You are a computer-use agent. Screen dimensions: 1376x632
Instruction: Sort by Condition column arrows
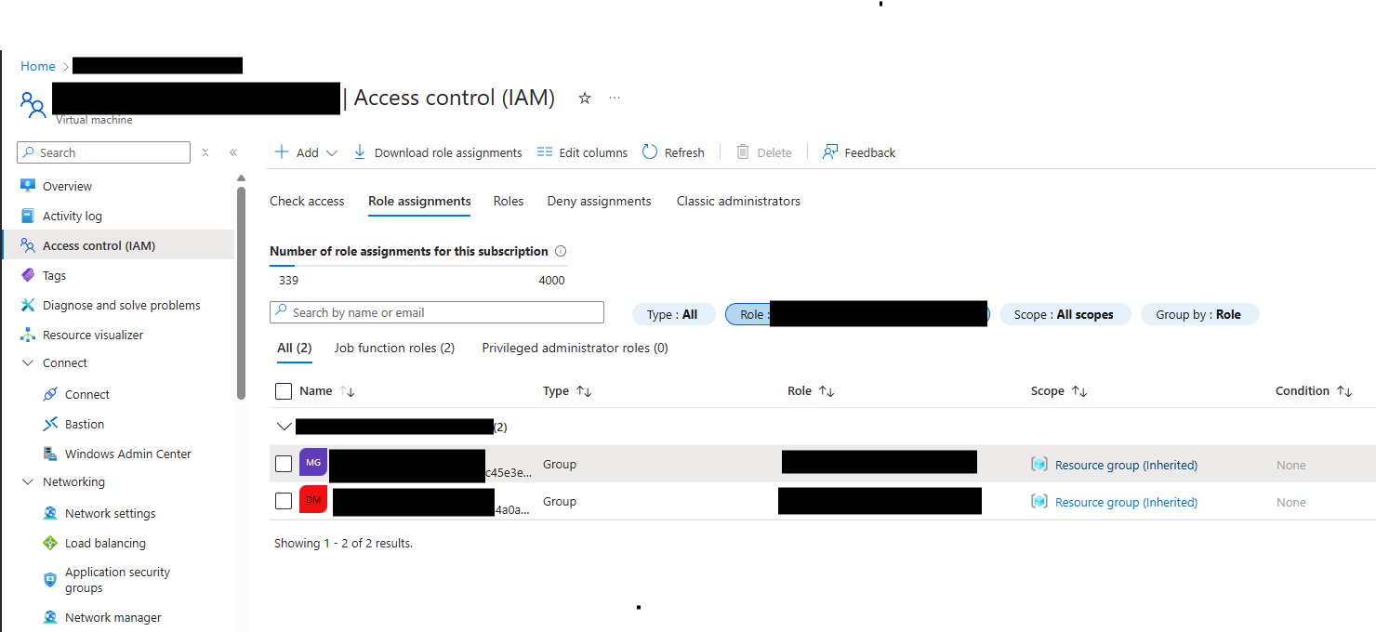pyautogui.click(x=1344, y=391)
